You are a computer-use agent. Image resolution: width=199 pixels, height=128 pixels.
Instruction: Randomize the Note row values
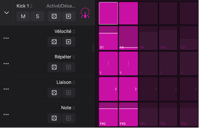click(54, 118)
